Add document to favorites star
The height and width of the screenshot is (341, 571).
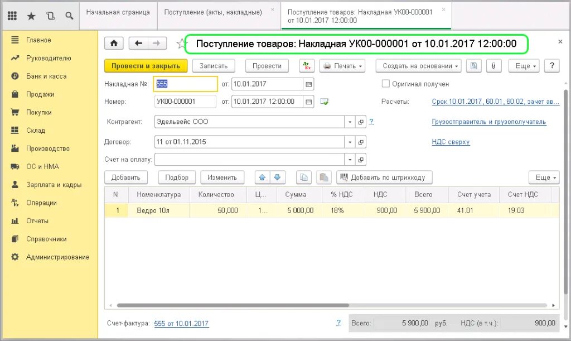click(181, 44)
